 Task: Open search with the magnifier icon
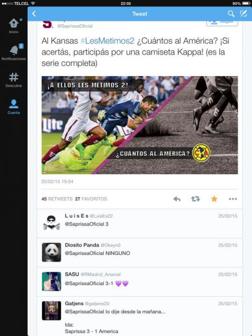[231, 14]
